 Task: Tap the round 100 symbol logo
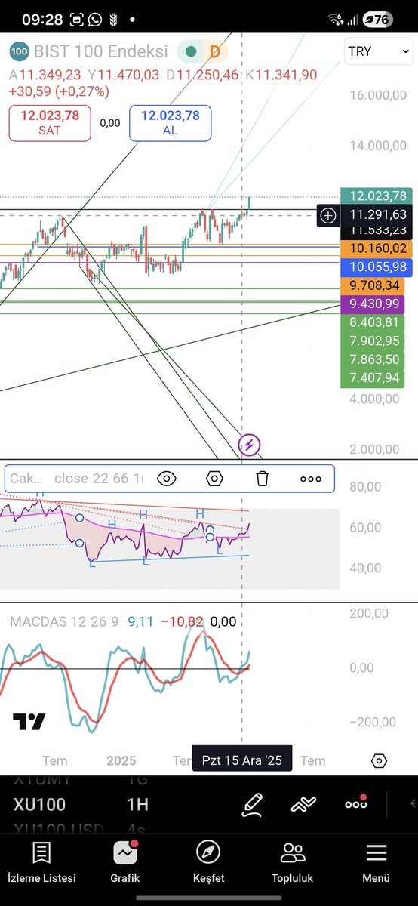pyautogui.click(x=19, y=52)
